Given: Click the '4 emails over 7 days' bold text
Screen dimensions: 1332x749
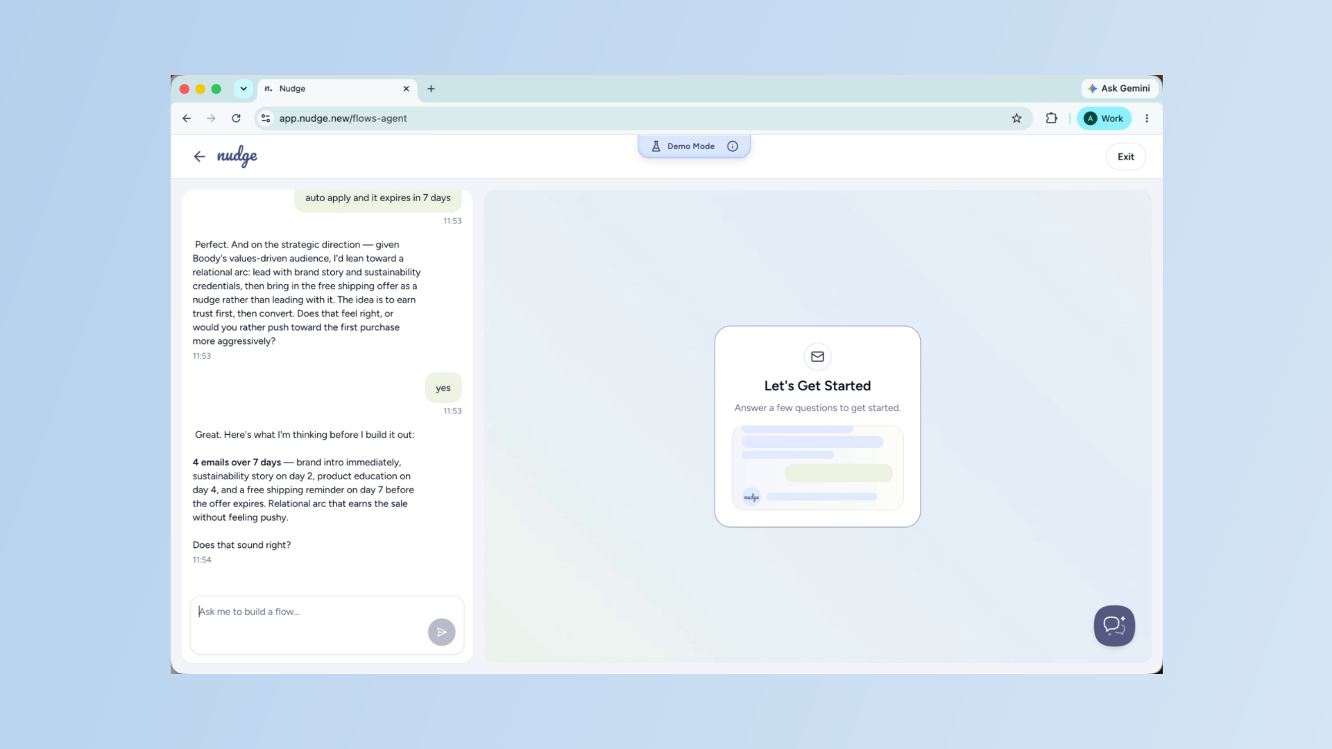Looking at the screenshot, I should pos(237,463).
